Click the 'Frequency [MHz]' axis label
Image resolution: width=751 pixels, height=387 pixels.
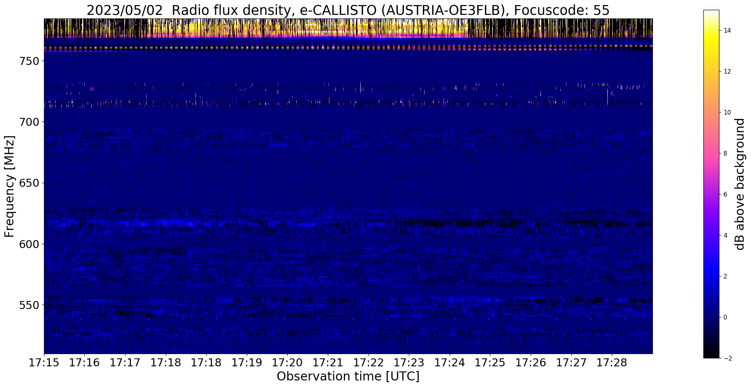pos(9,186)
